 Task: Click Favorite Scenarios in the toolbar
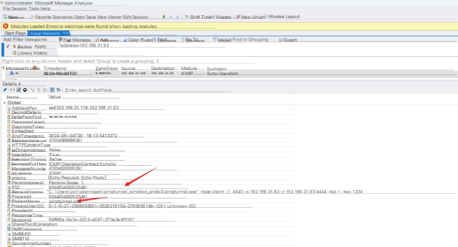51,17
